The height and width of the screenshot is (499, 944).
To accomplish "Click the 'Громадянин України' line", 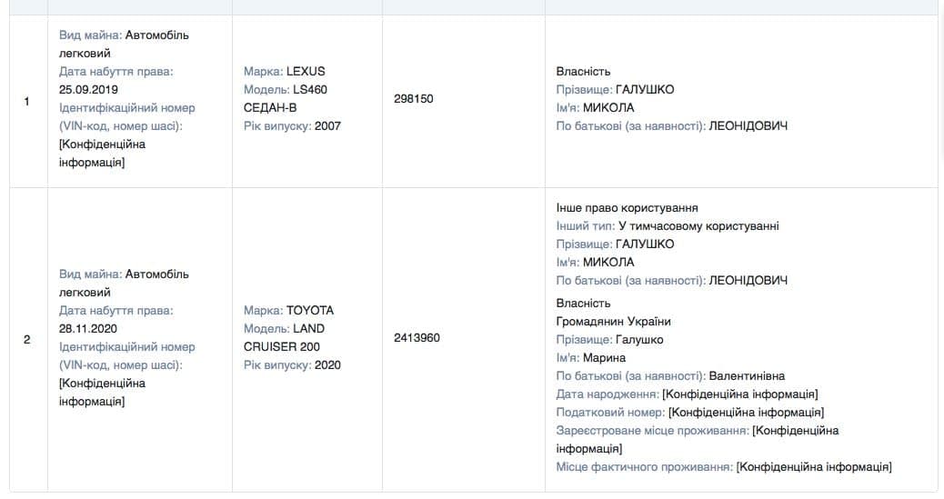I will pos(613,321).
